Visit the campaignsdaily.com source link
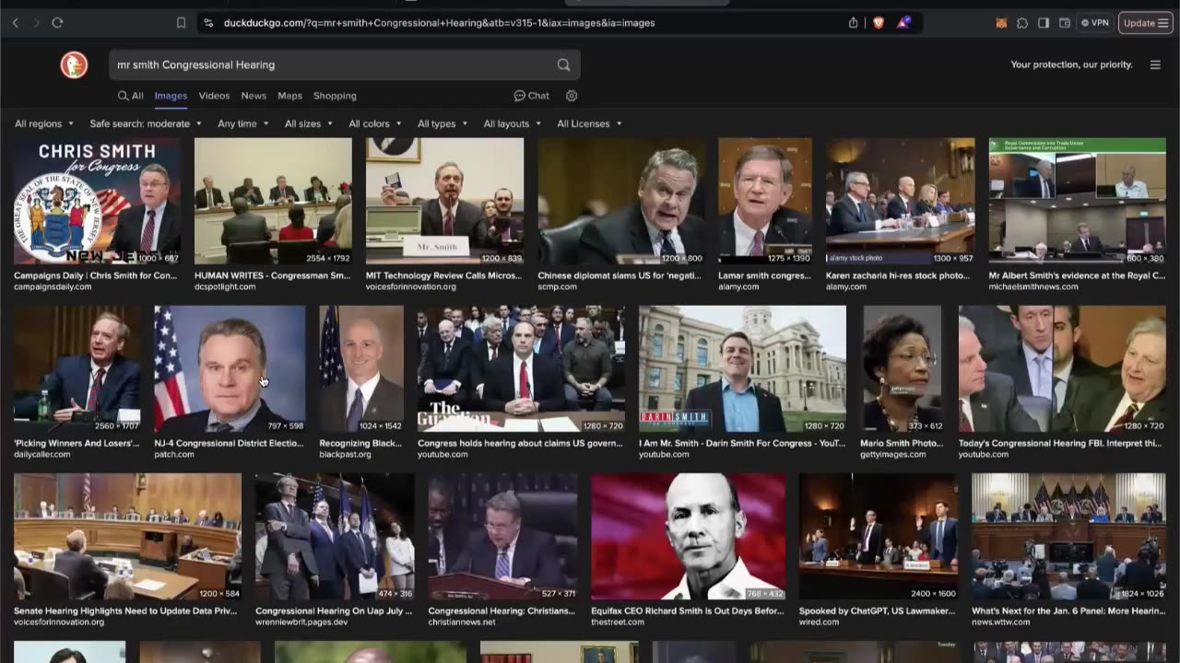Screen dimensions: 1180x663 point(53,287)
